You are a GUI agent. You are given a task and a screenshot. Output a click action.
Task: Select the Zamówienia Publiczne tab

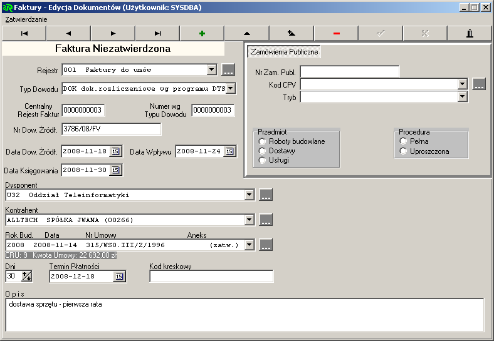[284, 51]
